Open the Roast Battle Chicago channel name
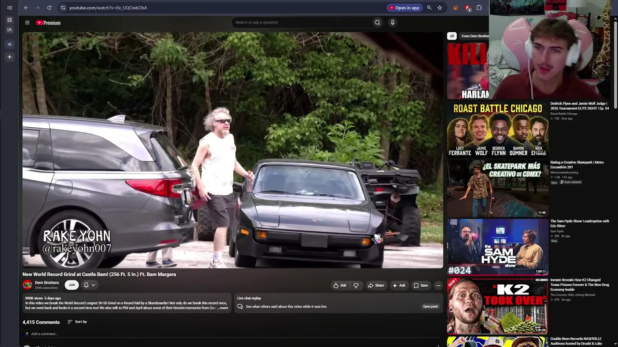618x347 pixels. [564, 114]
